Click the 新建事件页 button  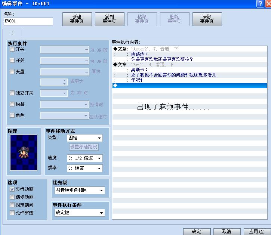(x=77, y=19)
